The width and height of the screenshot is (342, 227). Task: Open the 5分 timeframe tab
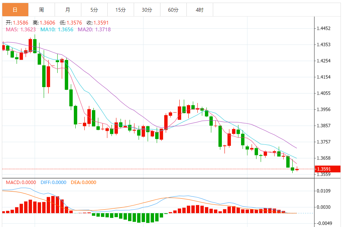point(94,10)
